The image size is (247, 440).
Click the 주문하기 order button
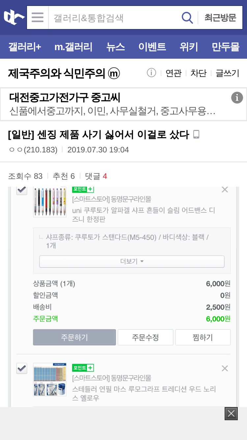74,337
